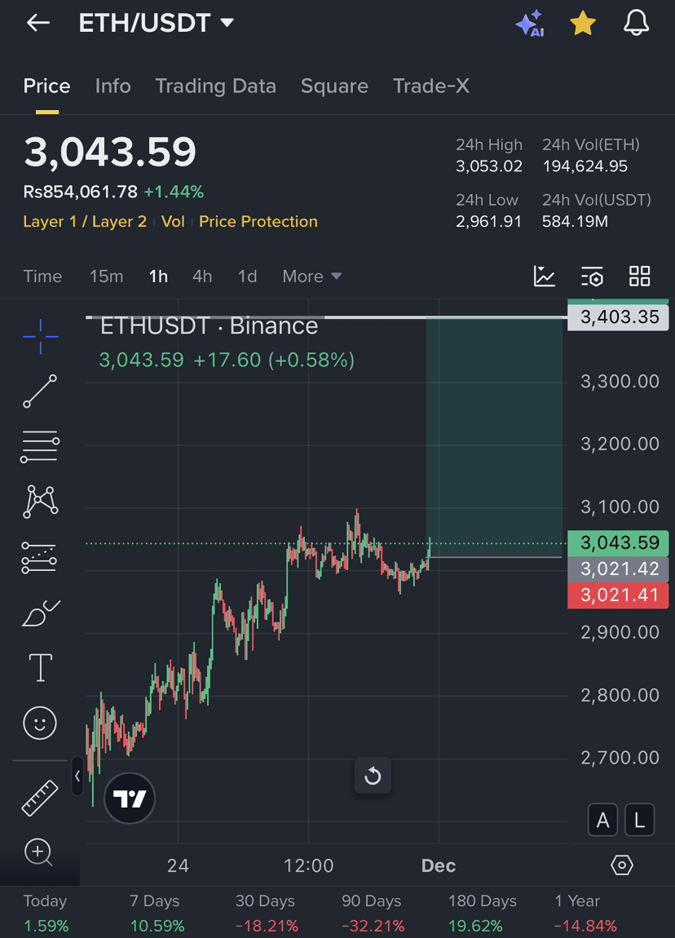Select the brush drawing tool

(x=40, y=613)
